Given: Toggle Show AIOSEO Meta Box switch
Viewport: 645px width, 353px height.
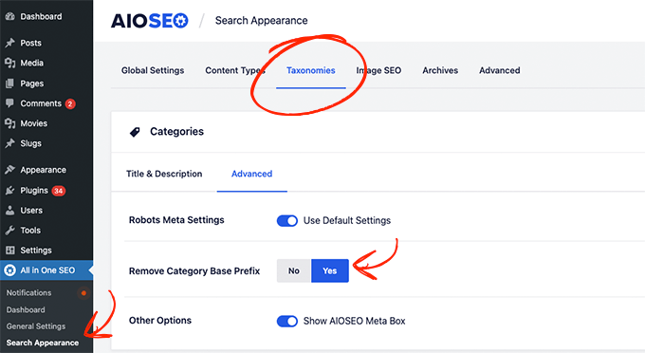Looking at the screenshot, I should [287, 322].
